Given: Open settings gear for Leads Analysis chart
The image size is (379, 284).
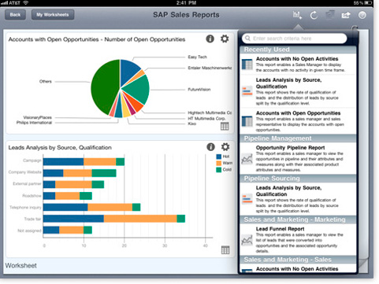Looking at the screenshot, I should 225,147.
